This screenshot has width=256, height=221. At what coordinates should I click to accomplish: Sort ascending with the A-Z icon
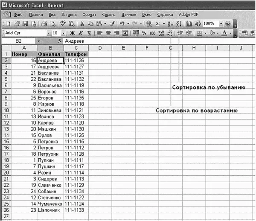click(170, 24)
